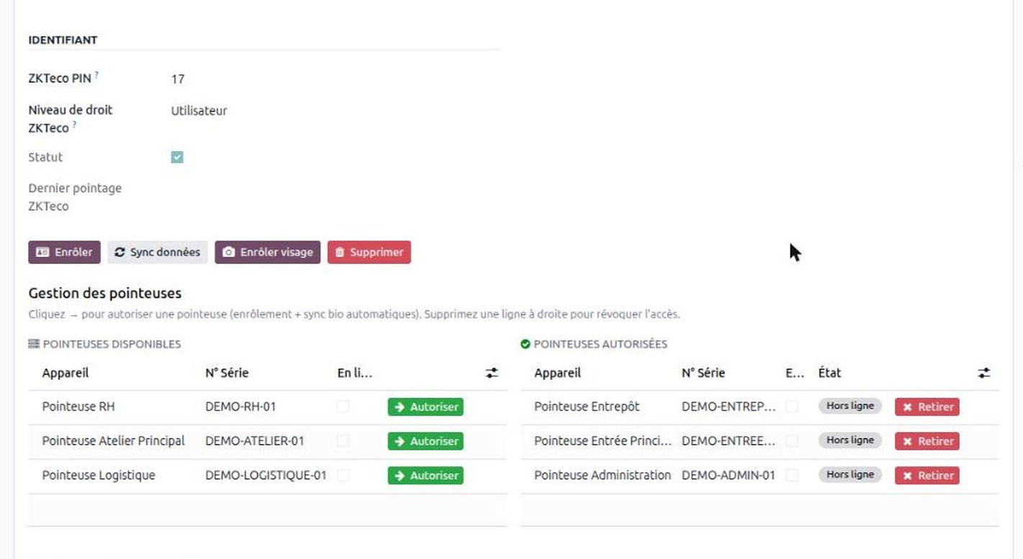Viewport: 1023px width, 559px height.
Task: Sort authorized table by N° Série column
Action: click(703, 373)
